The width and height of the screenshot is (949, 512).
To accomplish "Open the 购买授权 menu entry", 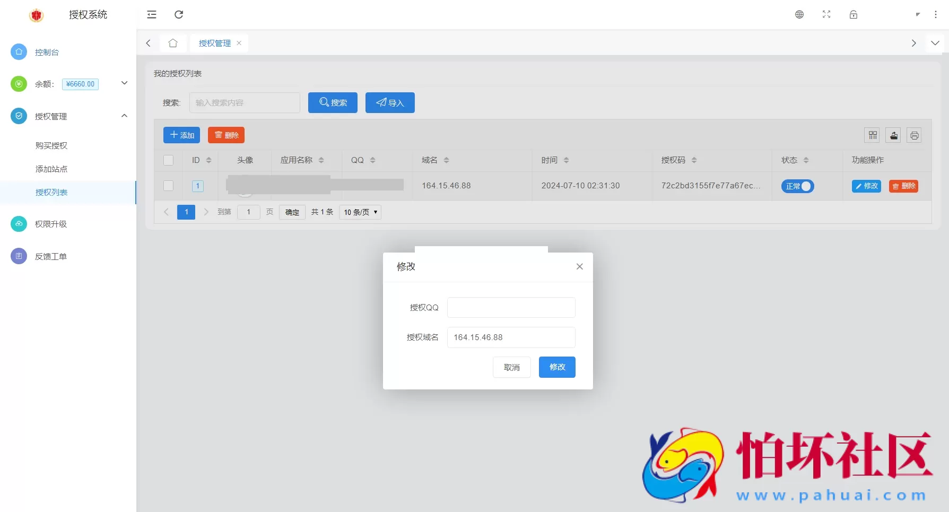I will (x=51, y=145).
